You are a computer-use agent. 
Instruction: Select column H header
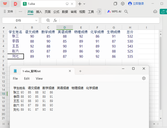coord(130,27)
